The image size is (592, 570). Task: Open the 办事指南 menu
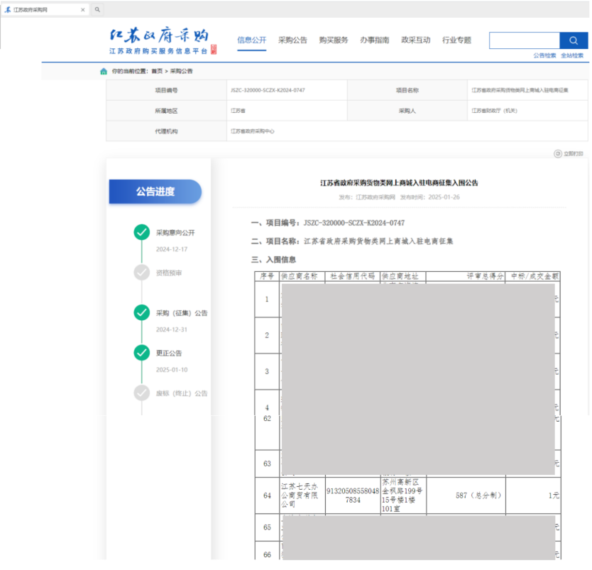point(375,40)
